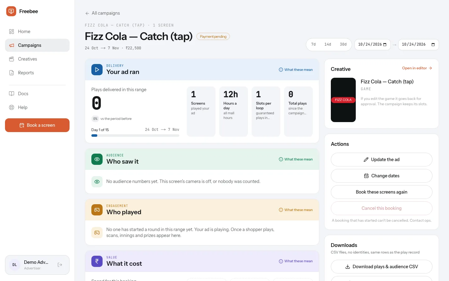Click Change dates button
Viewport: 449px width, 281px height.
382,176
